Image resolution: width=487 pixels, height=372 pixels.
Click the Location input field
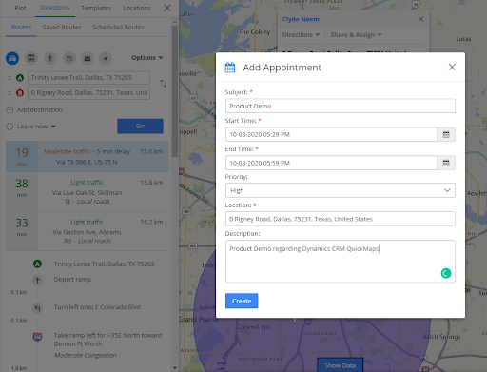point(341,219)
